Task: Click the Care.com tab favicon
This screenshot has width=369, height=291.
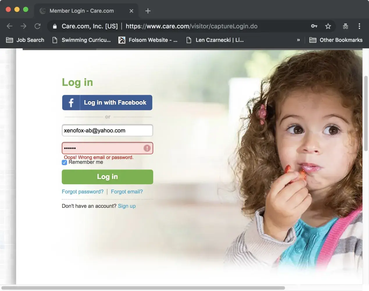Action: (x=43, y=11)
